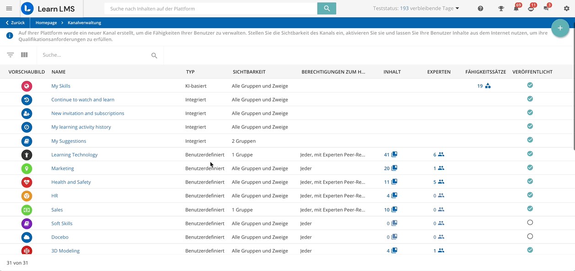Navigate to Homepage breadcrumb

46,23
